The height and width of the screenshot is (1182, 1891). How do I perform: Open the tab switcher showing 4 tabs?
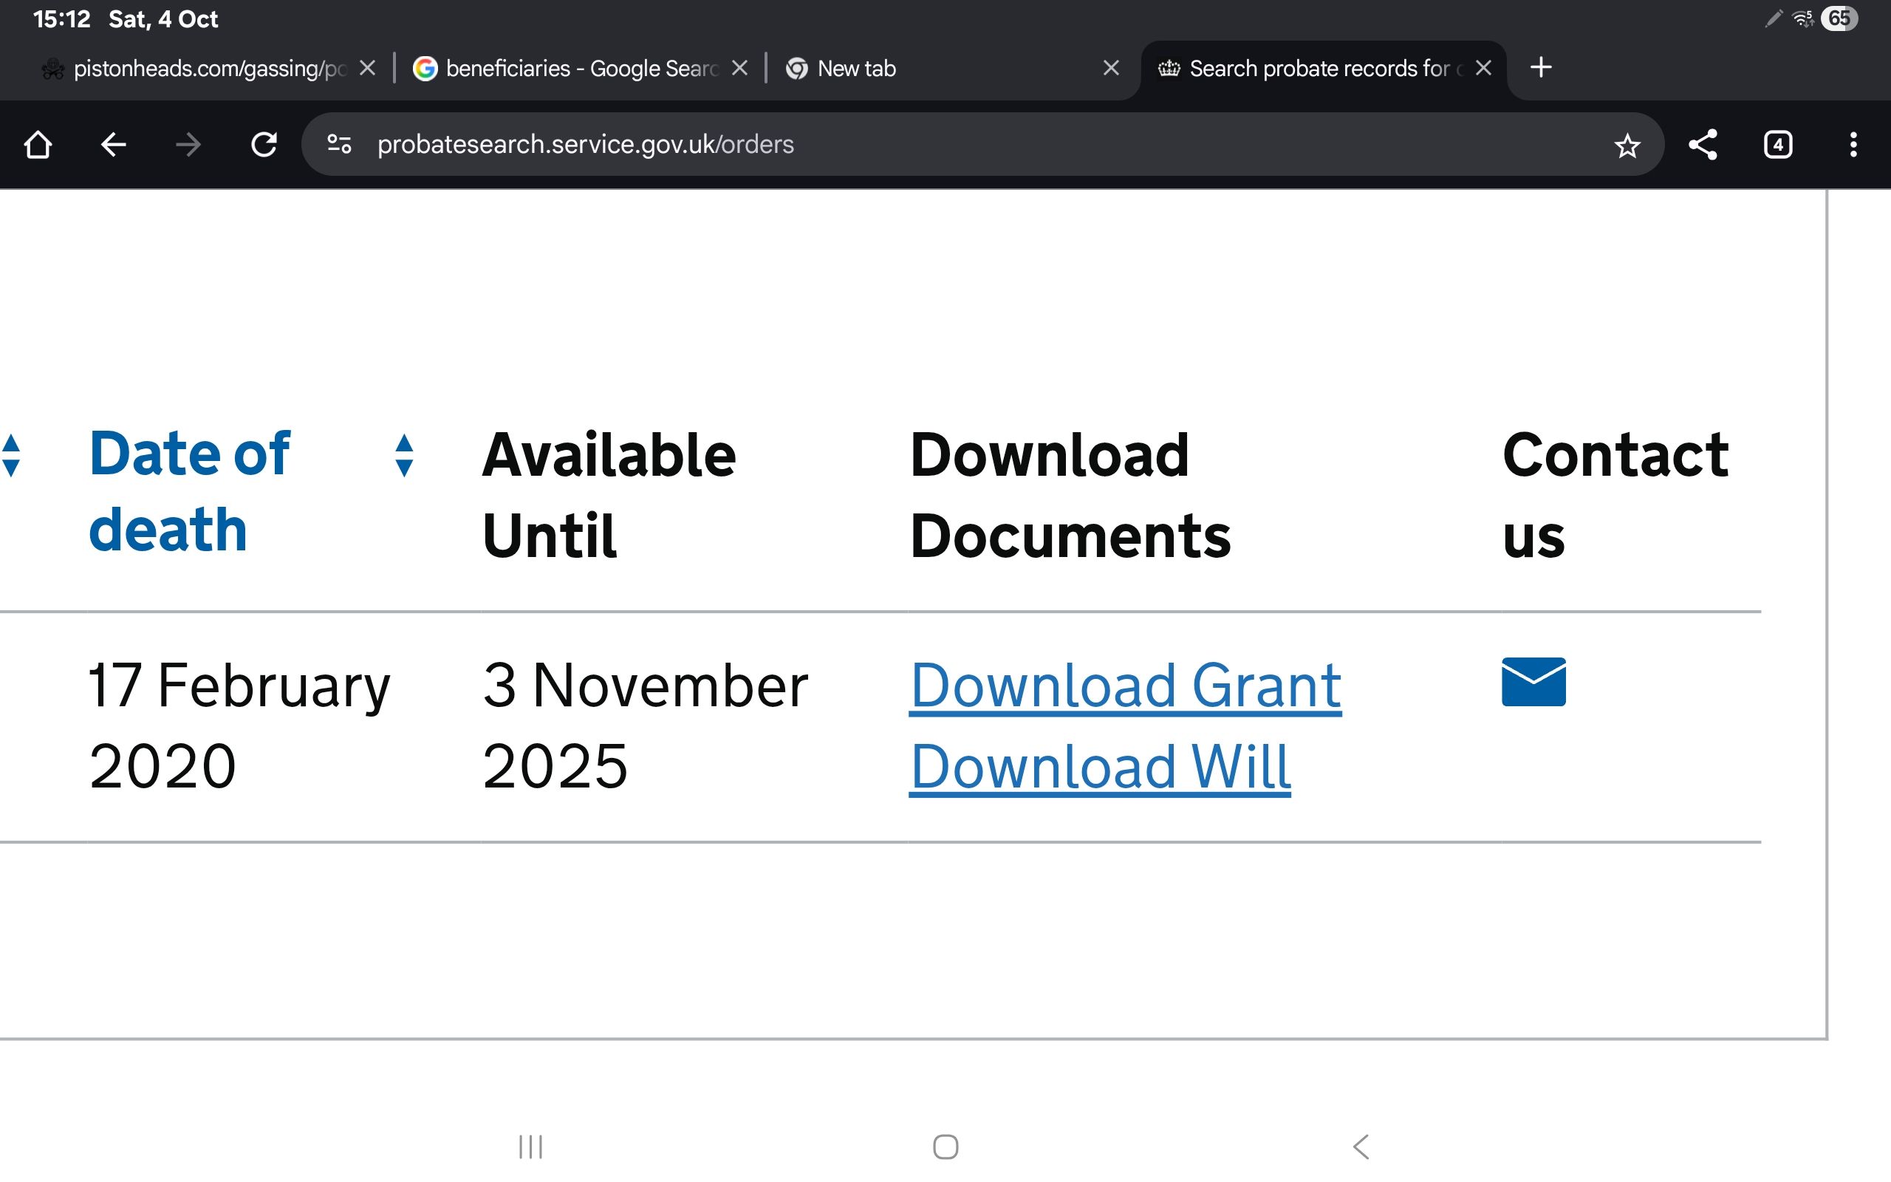(x=1778, y=145)
